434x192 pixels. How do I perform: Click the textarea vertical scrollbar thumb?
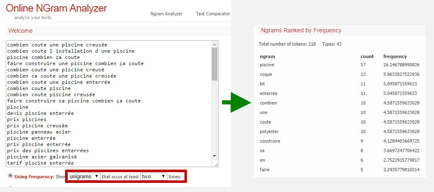(214, 64)
